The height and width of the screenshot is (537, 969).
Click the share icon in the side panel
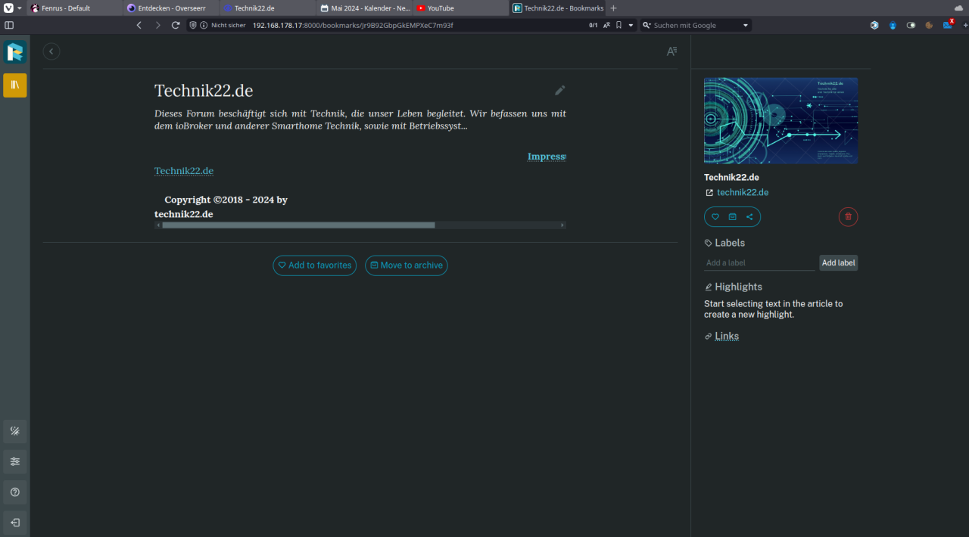tap(749, 217)
